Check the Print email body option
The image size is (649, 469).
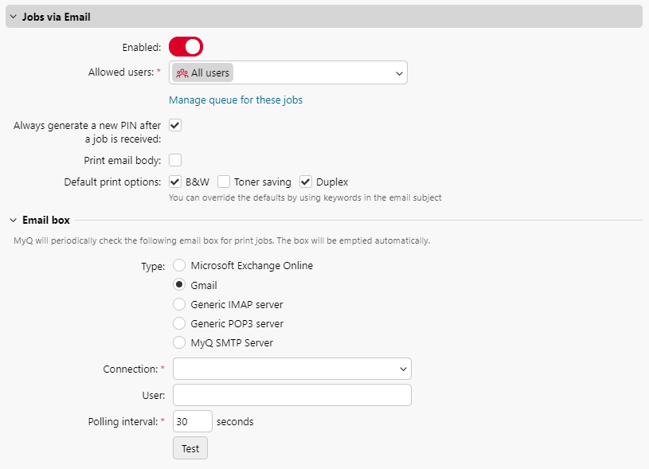174,160
